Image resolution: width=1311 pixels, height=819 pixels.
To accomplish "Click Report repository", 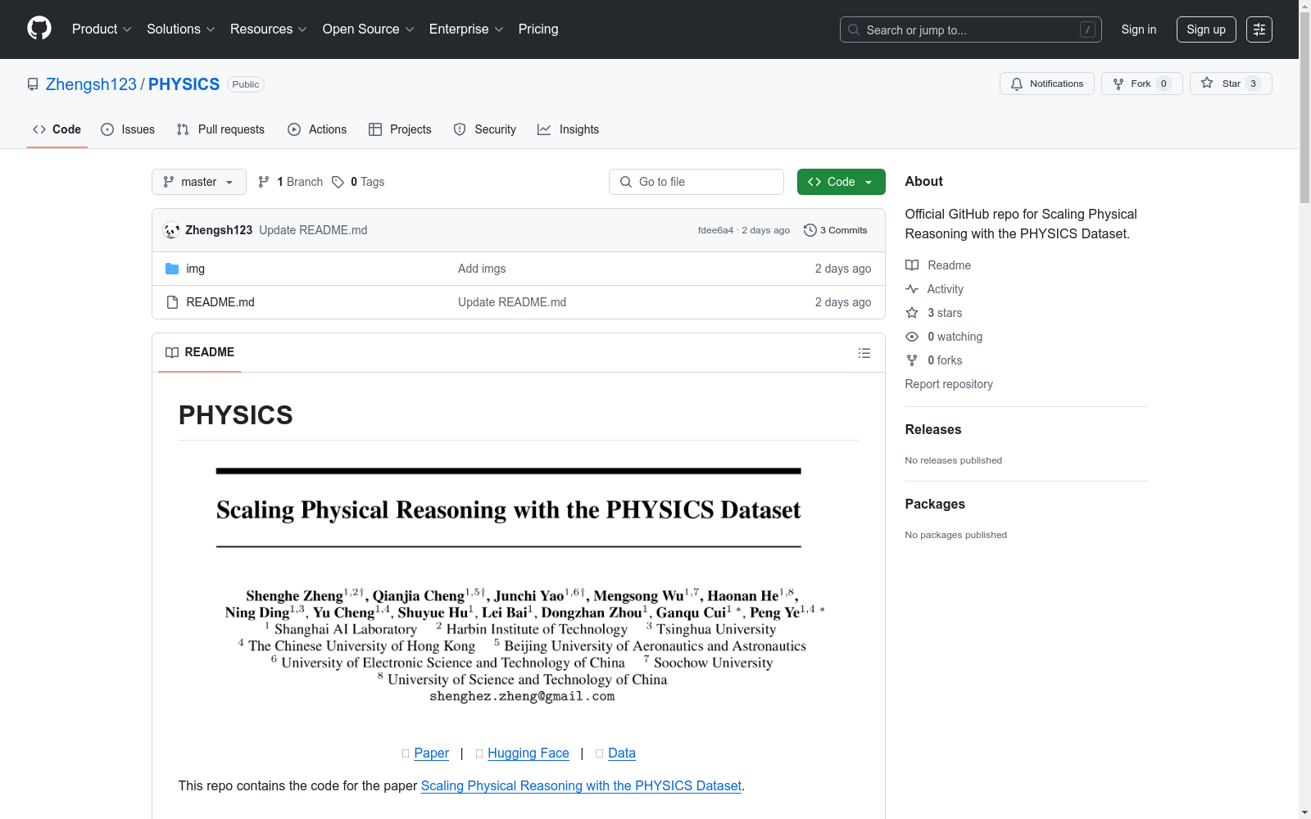I will pos(949,384).
